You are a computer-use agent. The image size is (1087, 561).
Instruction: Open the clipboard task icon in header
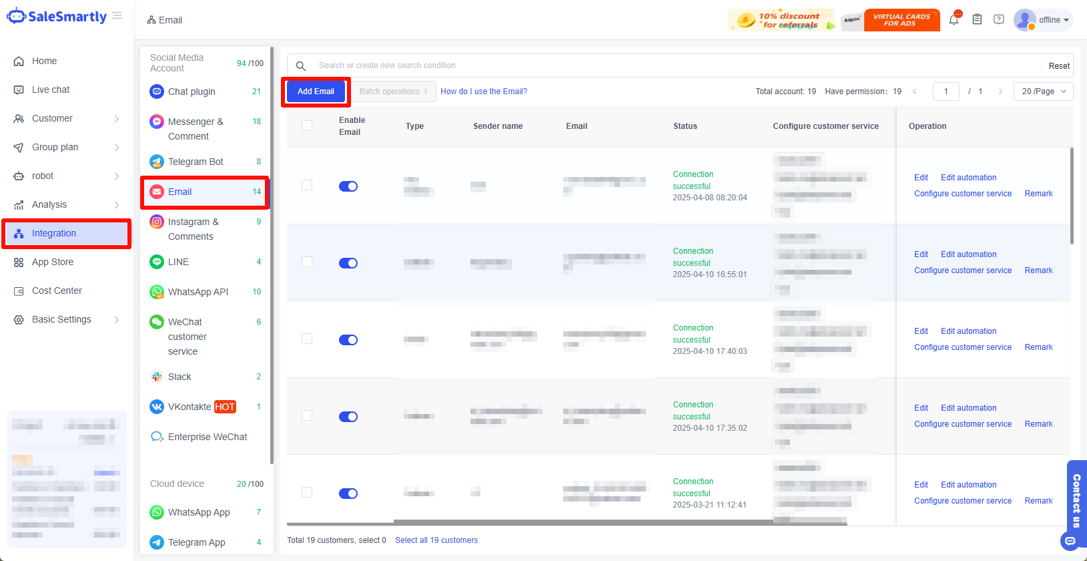coord(976,20)
